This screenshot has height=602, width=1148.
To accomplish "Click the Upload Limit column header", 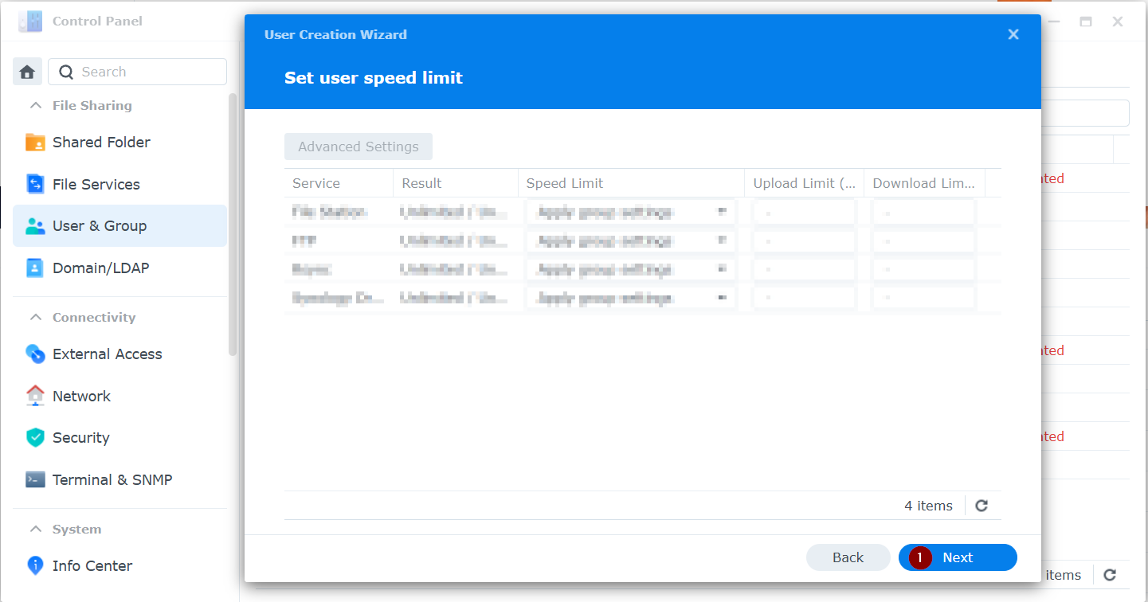I will tap(805, 183).
